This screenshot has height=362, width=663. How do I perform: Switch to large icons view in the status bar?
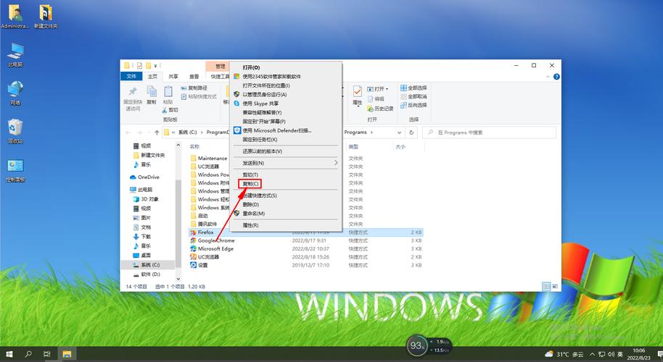click(x=555, y=287)
